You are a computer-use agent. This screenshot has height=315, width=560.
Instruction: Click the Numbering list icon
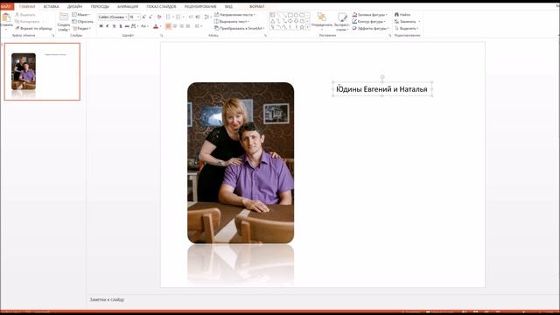coord(178,17)
